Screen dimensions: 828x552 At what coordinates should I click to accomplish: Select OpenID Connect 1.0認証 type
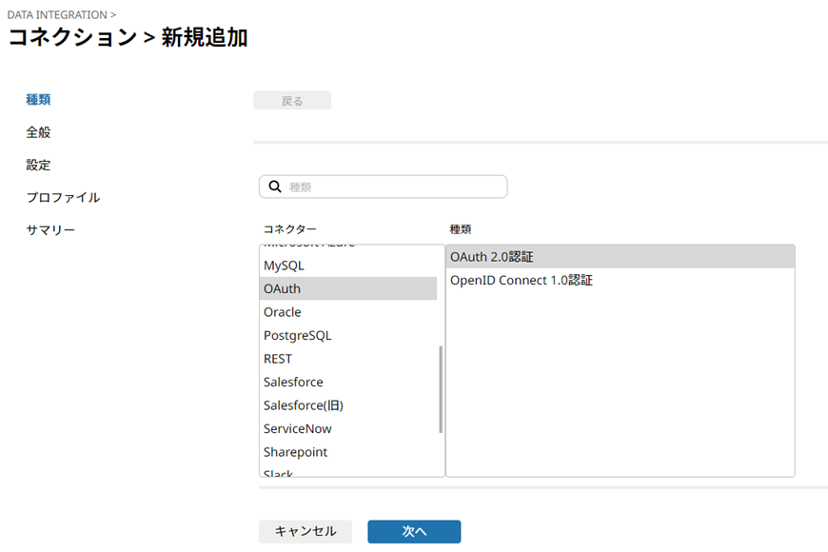620,280
